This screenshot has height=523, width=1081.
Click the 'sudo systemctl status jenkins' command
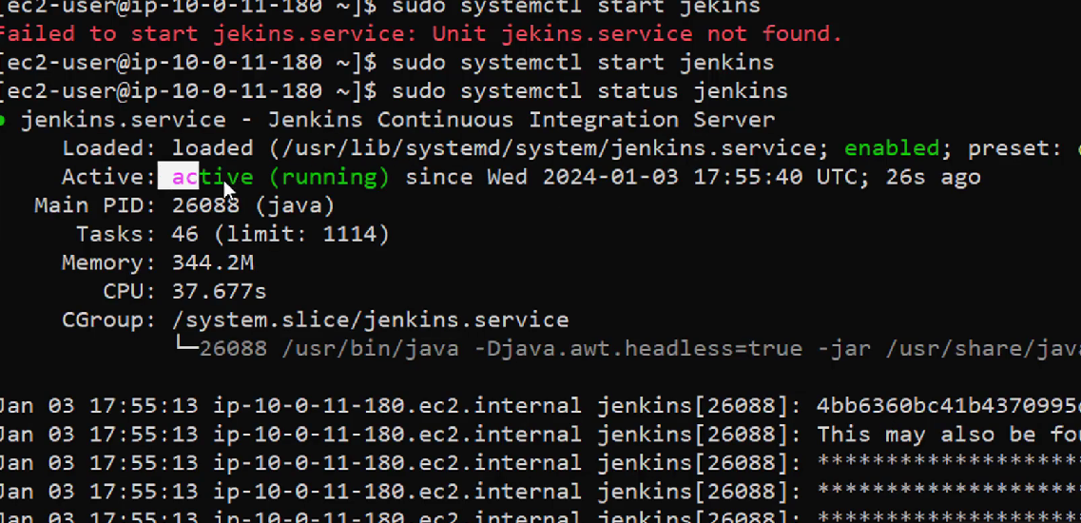pyautogui.click(x=589, y=91)
